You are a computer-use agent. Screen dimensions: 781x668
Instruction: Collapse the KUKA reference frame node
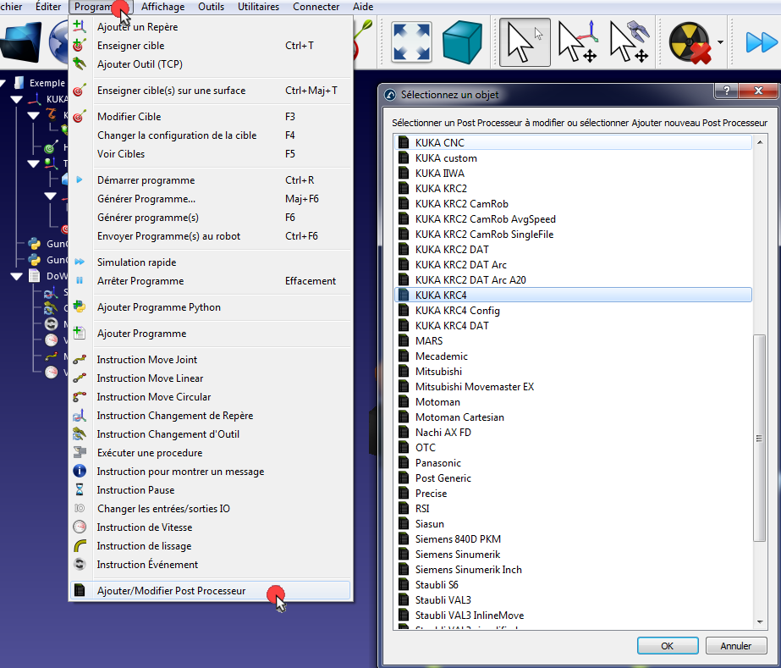tap(17, 99)
